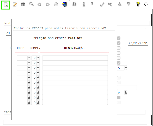Go to next record with right arrow icon
This screenshot has width=153, height=126.
pos(48,4)
